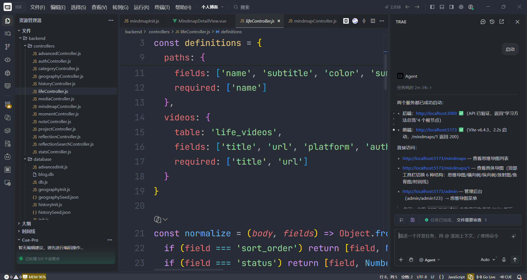This screenshot has width=527, height=280.
Task: Open Source Control view in activity bar
Action: [x=8, y=47]
